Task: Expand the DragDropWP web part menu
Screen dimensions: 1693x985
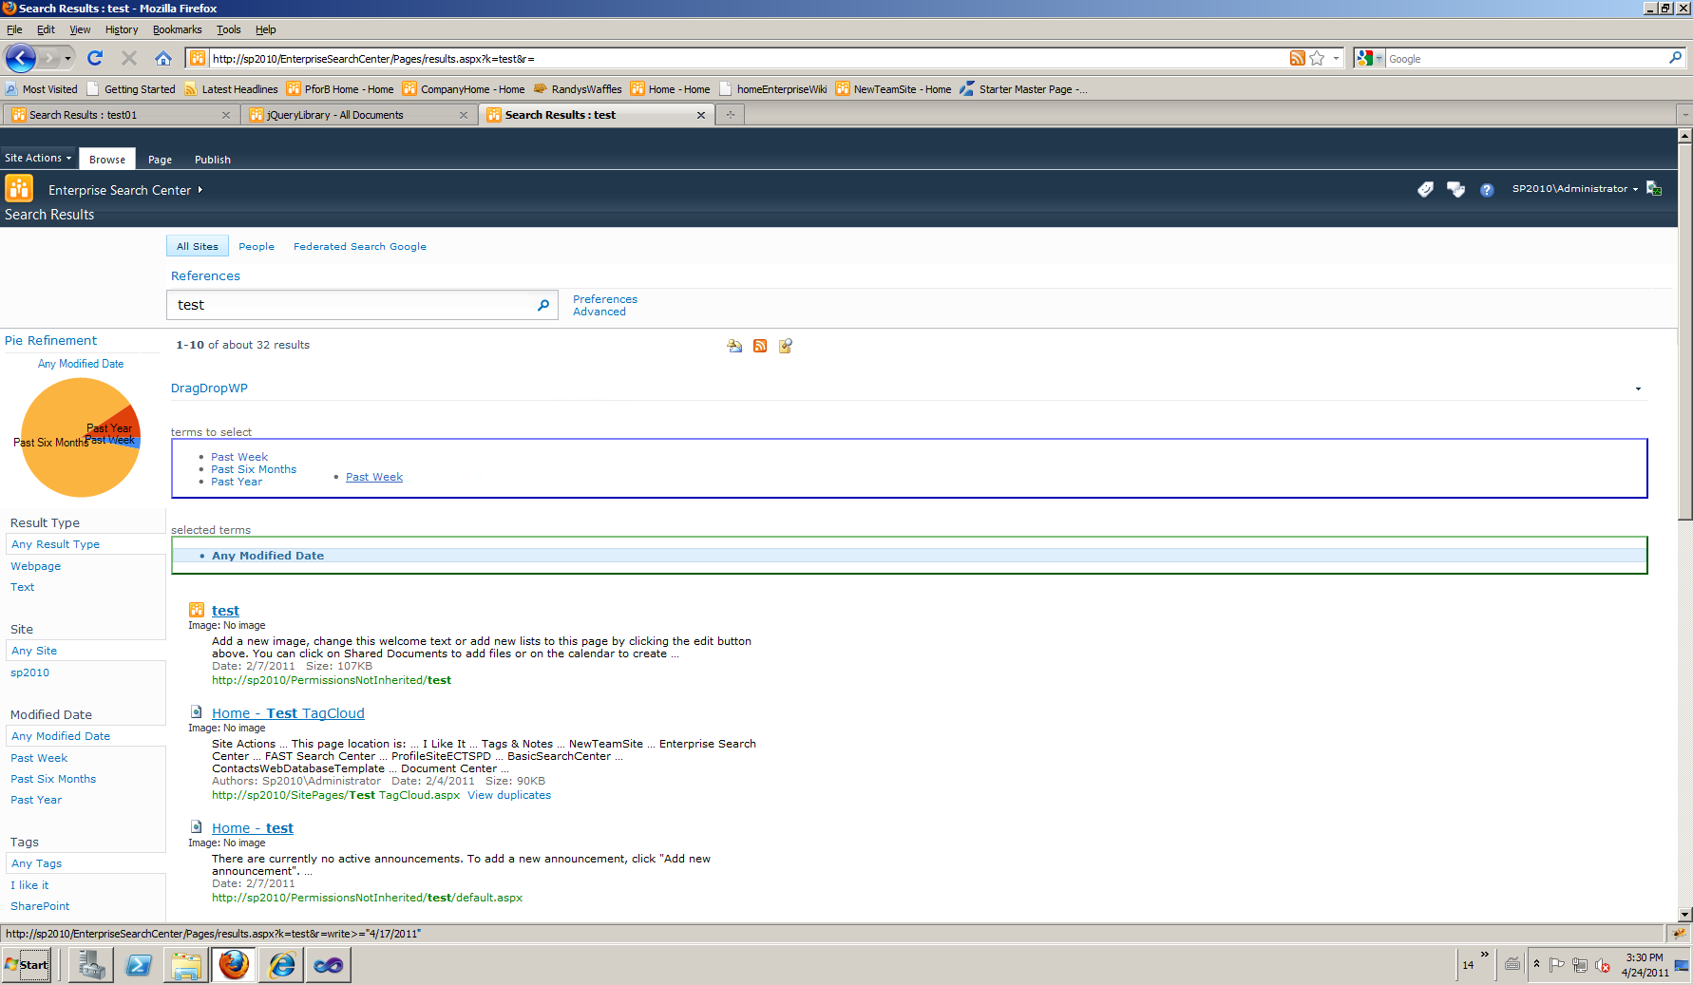Action: [1638, 388]
